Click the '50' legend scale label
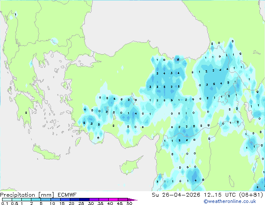 (x=129, y=203)
